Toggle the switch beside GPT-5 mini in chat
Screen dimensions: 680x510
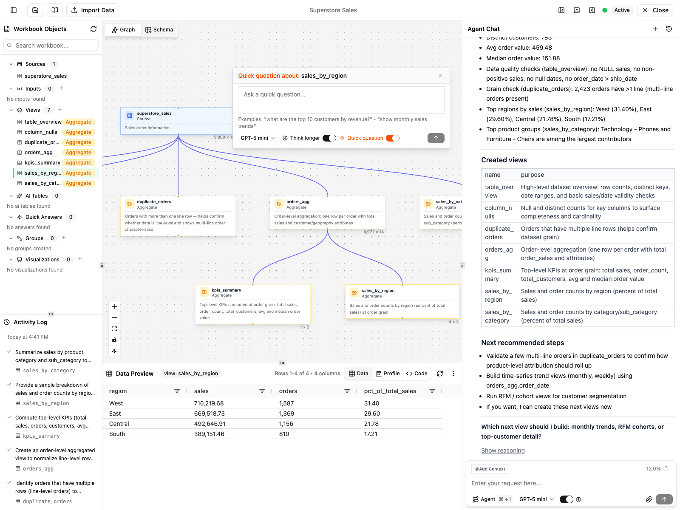[566, 499]
